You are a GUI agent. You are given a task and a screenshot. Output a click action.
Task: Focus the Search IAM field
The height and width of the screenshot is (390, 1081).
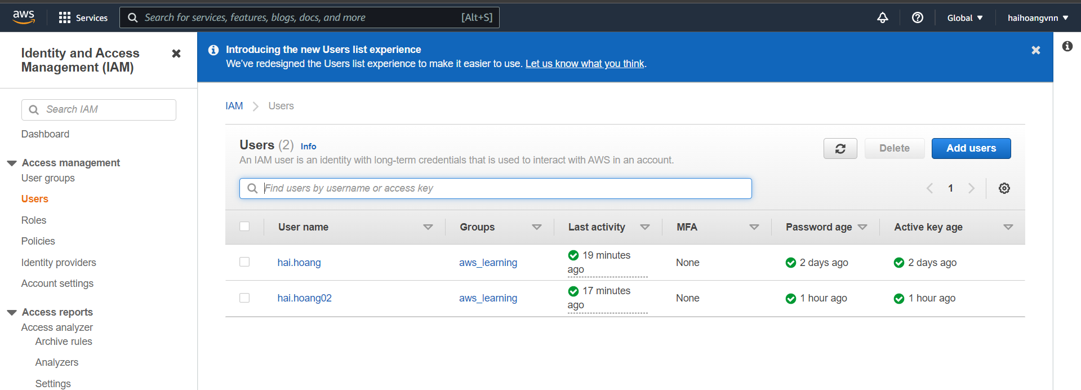click(99, 109)
